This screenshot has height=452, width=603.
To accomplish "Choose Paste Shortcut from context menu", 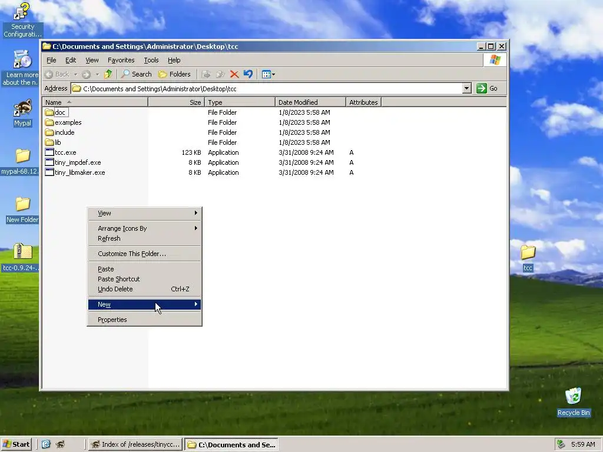I will coord(145,279).
